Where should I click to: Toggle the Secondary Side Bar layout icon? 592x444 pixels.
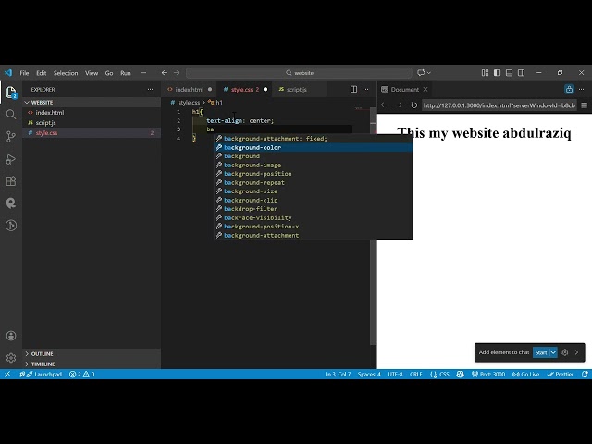pyautogui.click(x=521, y=72)
